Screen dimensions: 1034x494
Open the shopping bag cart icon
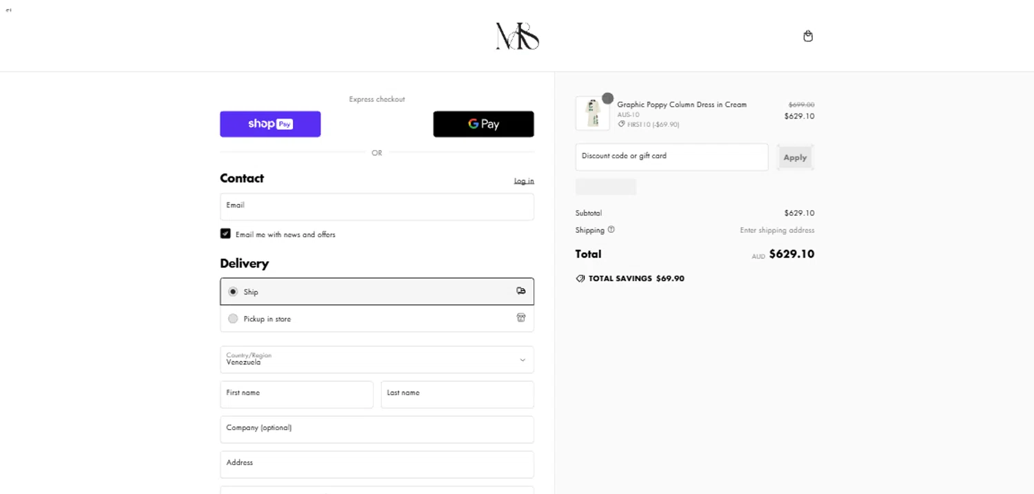coord(808,36)
